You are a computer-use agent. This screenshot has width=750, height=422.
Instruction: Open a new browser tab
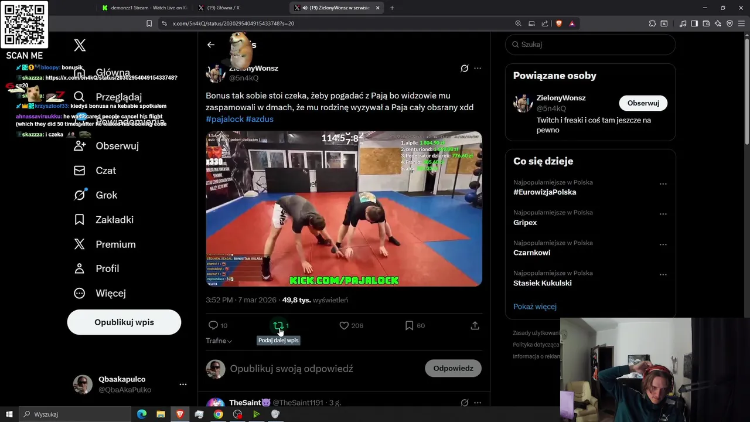coord(392,8)
